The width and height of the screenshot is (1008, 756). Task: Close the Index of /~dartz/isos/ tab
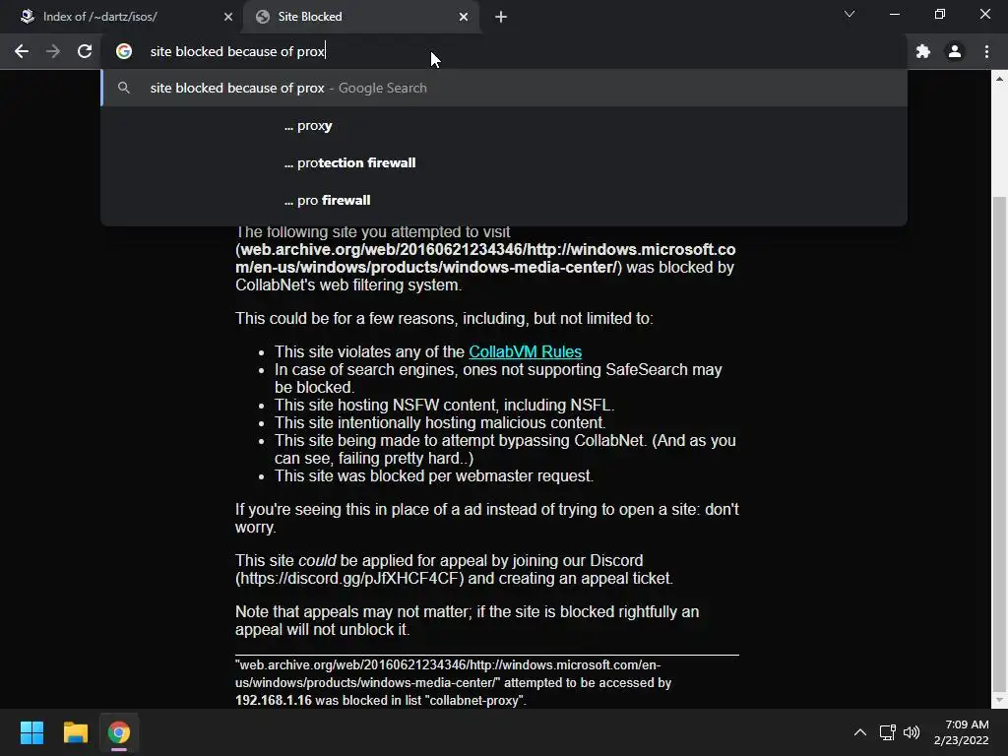(x=228, y=17)
